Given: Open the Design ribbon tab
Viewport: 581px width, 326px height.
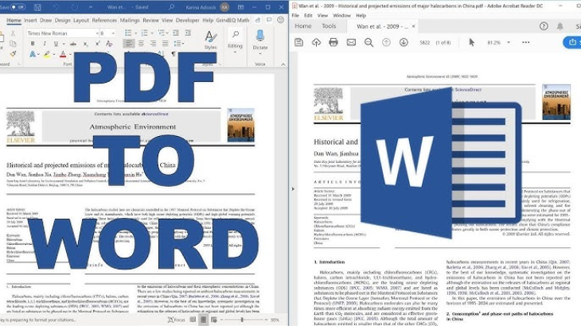Looking at the screenshot, I should coord(62,21).
